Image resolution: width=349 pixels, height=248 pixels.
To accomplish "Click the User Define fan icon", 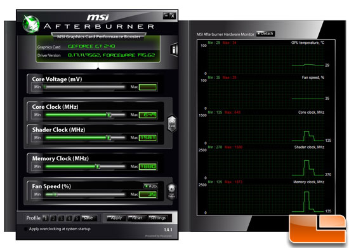I will click(x=171, y=191).
